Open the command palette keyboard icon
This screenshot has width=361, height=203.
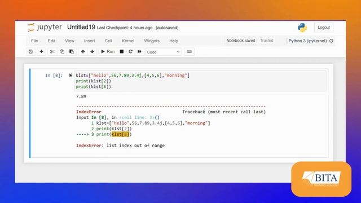pyautogui.click(x=190, y=52)
